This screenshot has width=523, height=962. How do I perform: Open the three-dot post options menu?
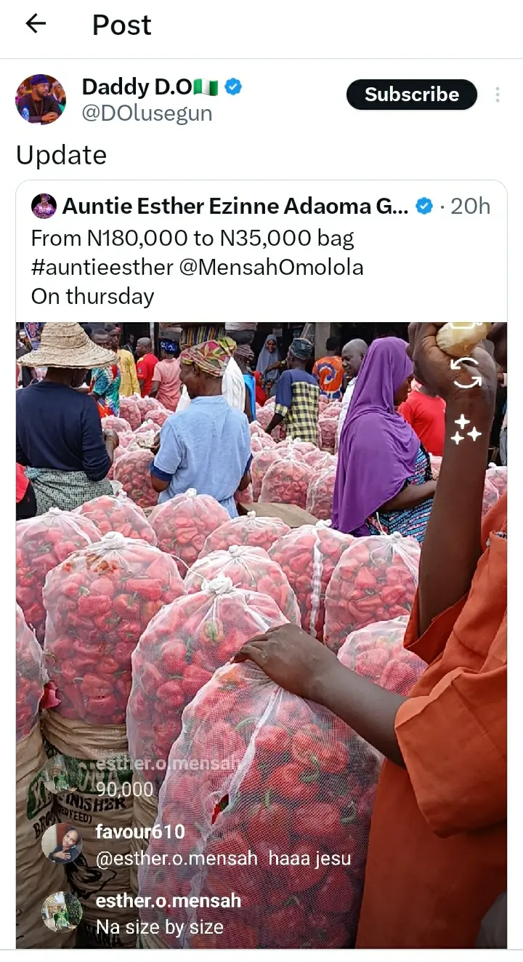pyautogui.click(x=498, y=95)
